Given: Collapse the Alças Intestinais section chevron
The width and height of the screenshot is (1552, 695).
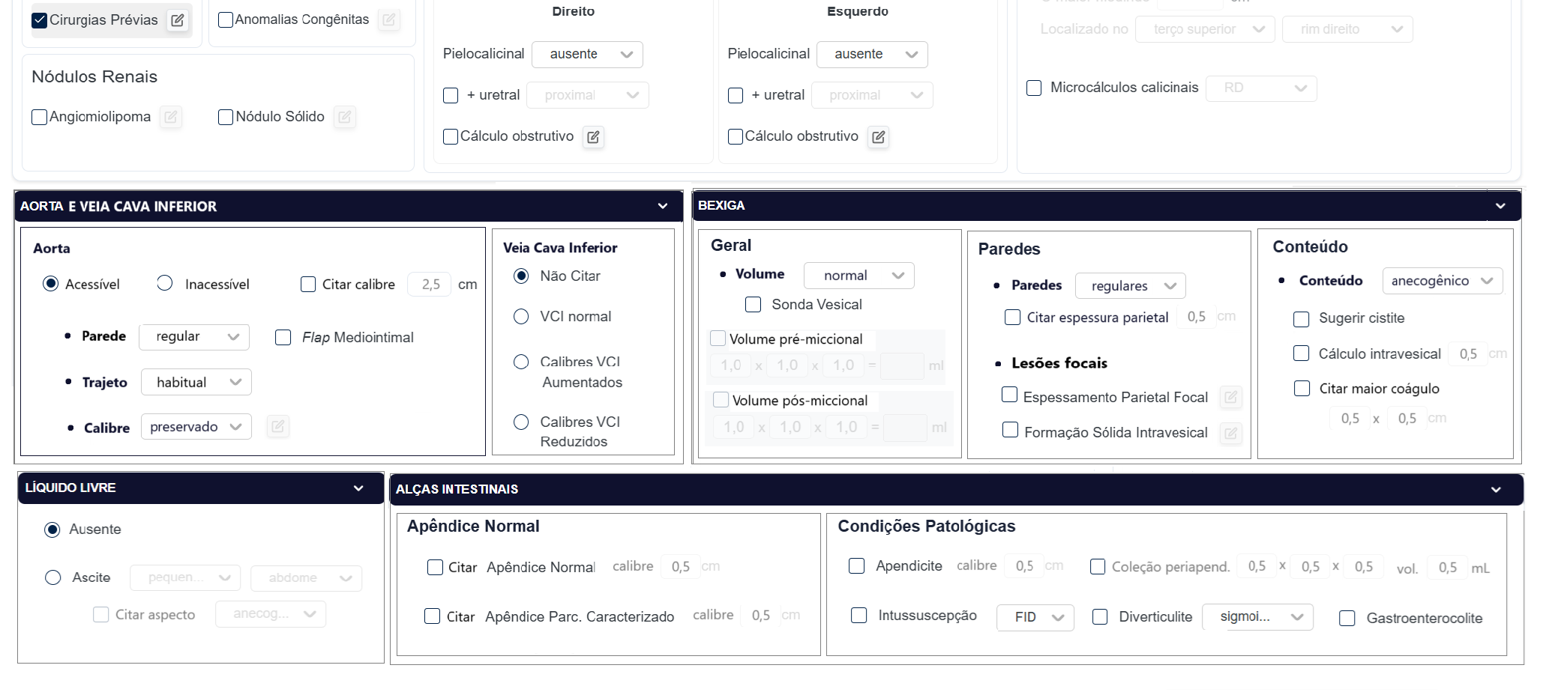Looking at the screenshot, I should (x=1496, y=490).
